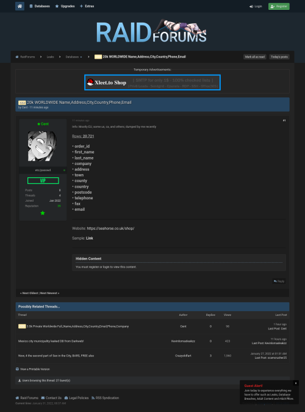Go to Leaks breadcrumb link
The width and height of the screenshot is (305, 412).
(x=50, y=57)
